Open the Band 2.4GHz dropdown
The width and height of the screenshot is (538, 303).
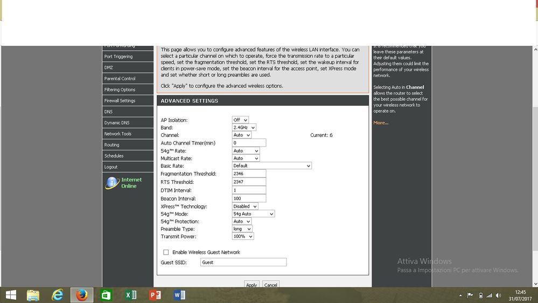click(x=244, y=127)
